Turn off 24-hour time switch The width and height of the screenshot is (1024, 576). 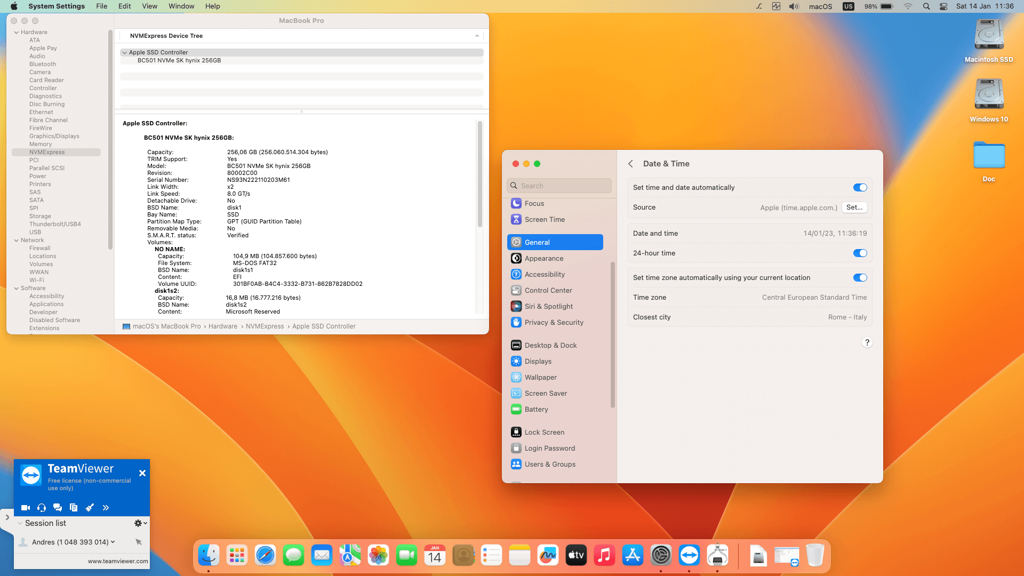tap(860, 253)
